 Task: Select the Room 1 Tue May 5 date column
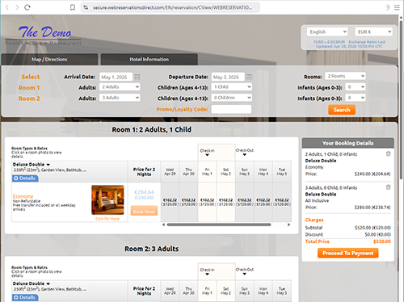(282, 172)
